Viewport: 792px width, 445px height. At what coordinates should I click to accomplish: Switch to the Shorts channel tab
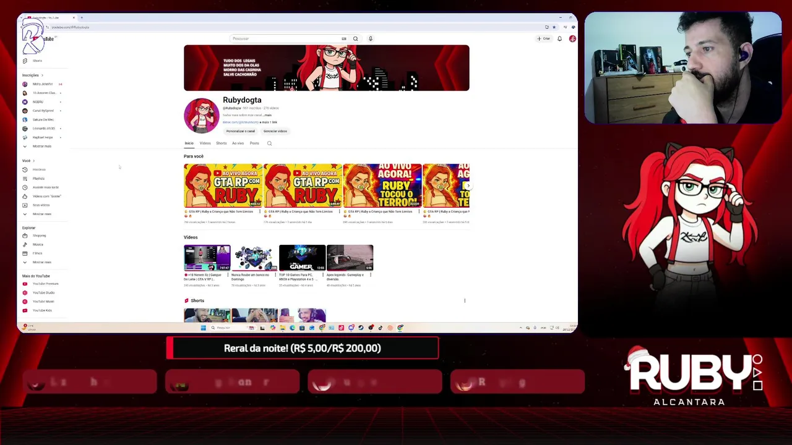click(221, 143)
